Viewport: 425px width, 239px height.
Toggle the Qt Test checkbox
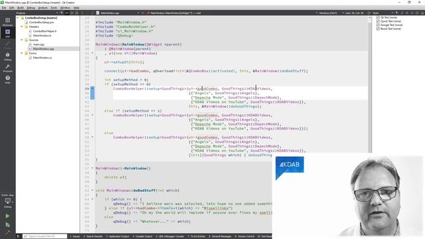[x=378, y=17]
